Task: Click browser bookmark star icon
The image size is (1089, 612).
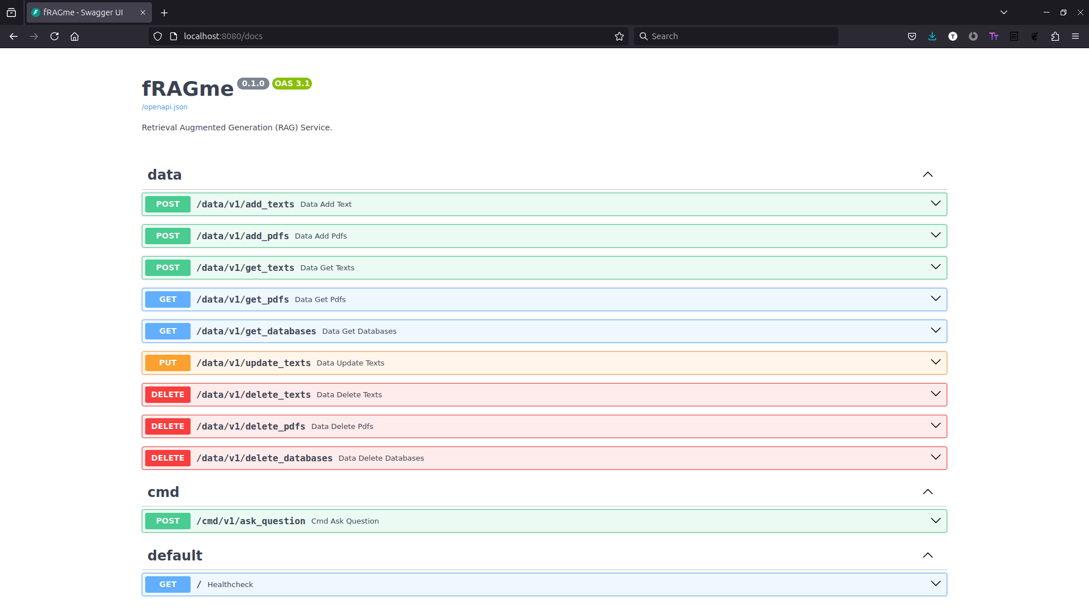Action: click(619, 36)
